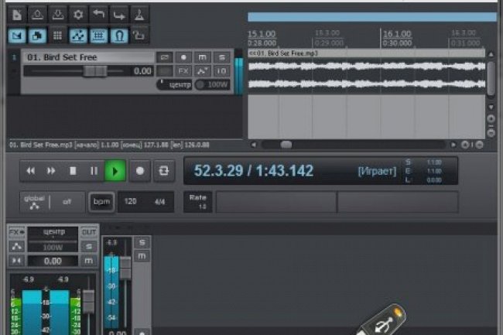
Task: Solo the 01. Bird Set Free track
Action: pyautogui.click(x=221, y=57)
